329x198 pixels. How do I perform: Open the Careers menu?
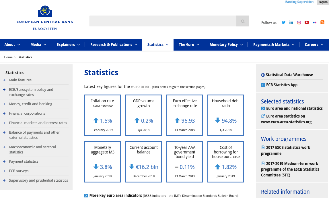tap(314, 45)
